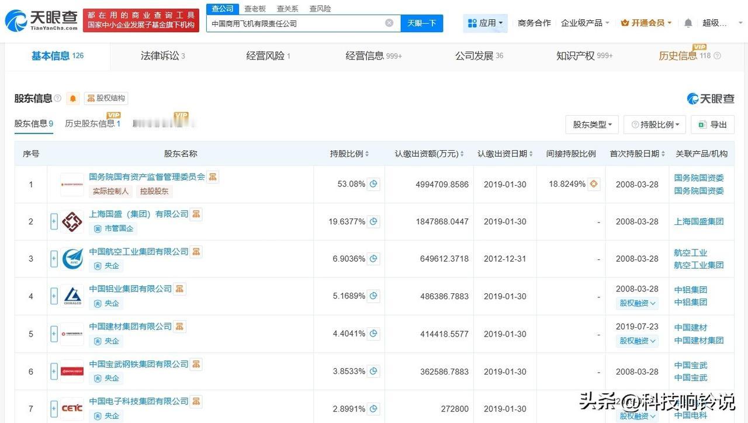
Task: Open 上海国盛集团 related organization link
Action: (699, 221)
